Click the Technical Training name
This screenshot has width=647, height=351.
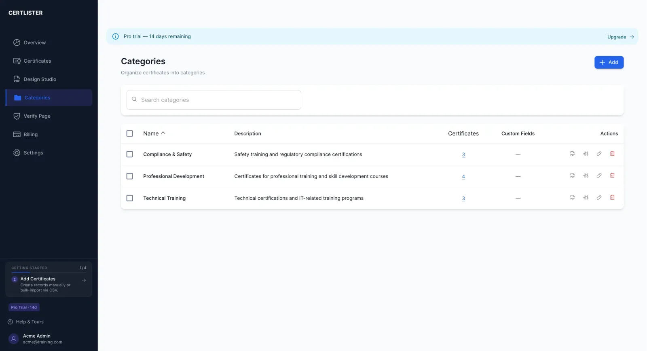[x=164, y=198]
